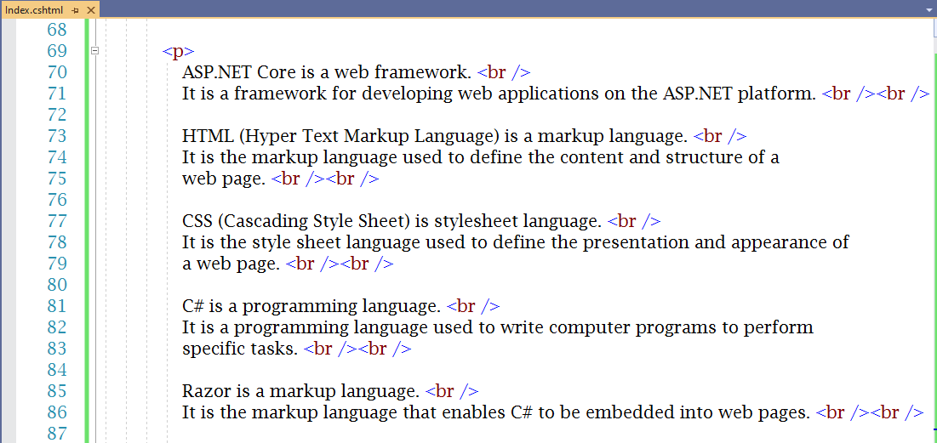Click the <br /> tag on line 81

tap(473, 306)
